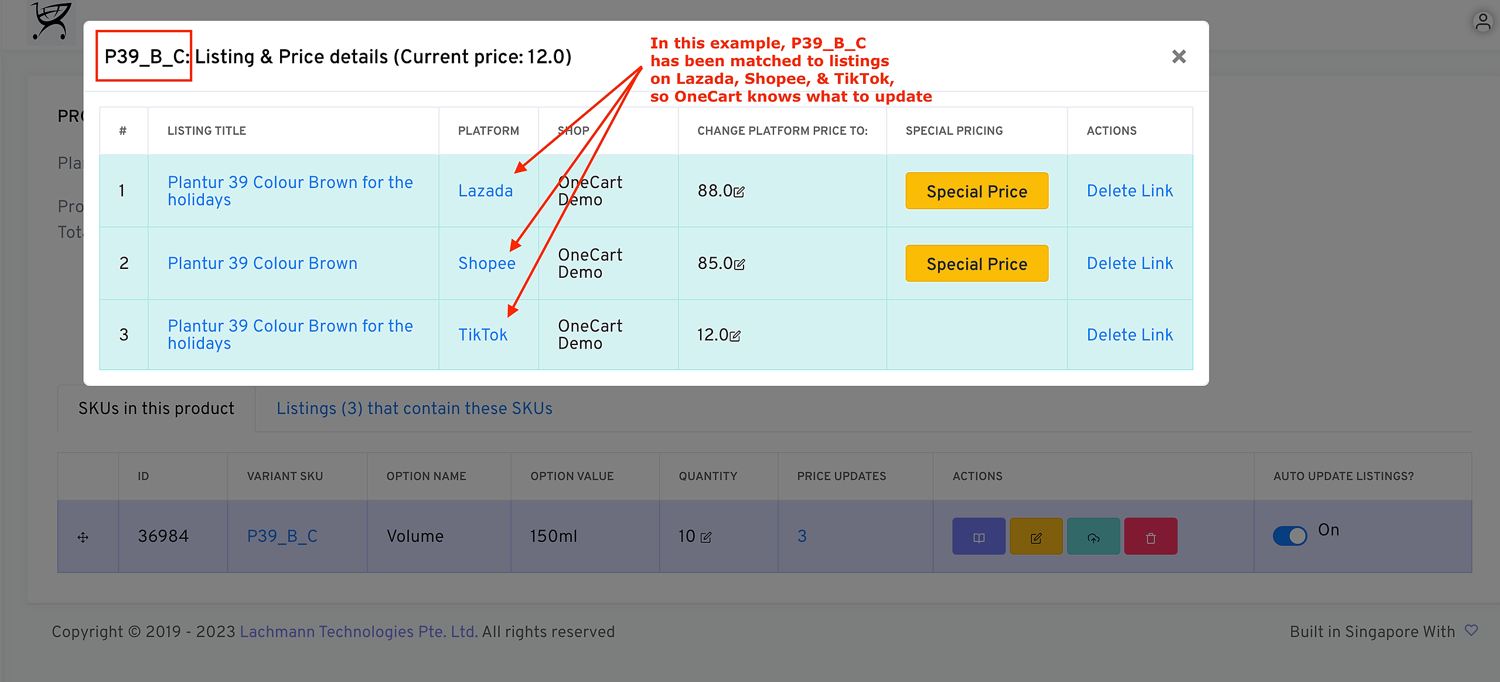Switch to Listings (3) that contain these SKUs tab
This screenshot has height=682, width=1500.
pos(414,408)
